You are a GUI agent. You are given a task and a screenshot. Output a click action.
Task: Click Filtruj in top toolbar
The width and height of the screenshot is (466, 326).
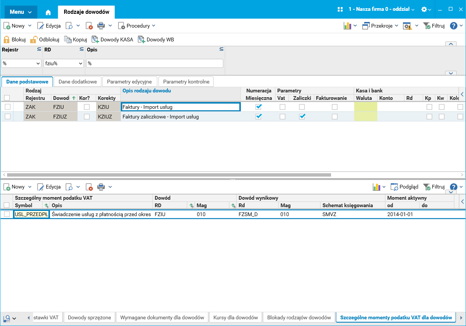pos(434,26)
